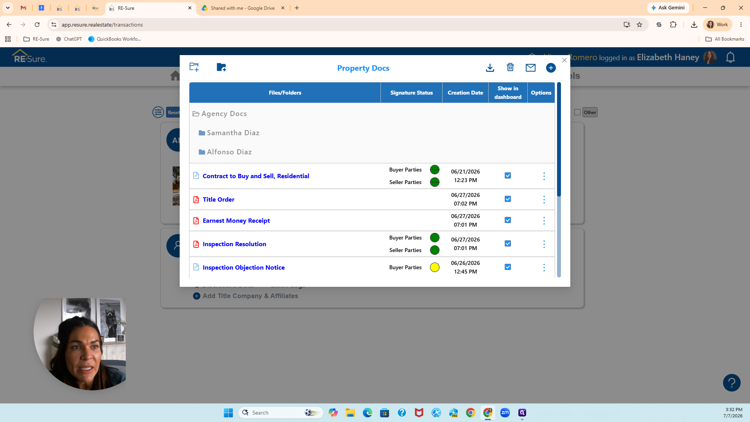The image size is (750, 422).
Task: Click the Creation Date column header
Action: [x=465, y=93]
